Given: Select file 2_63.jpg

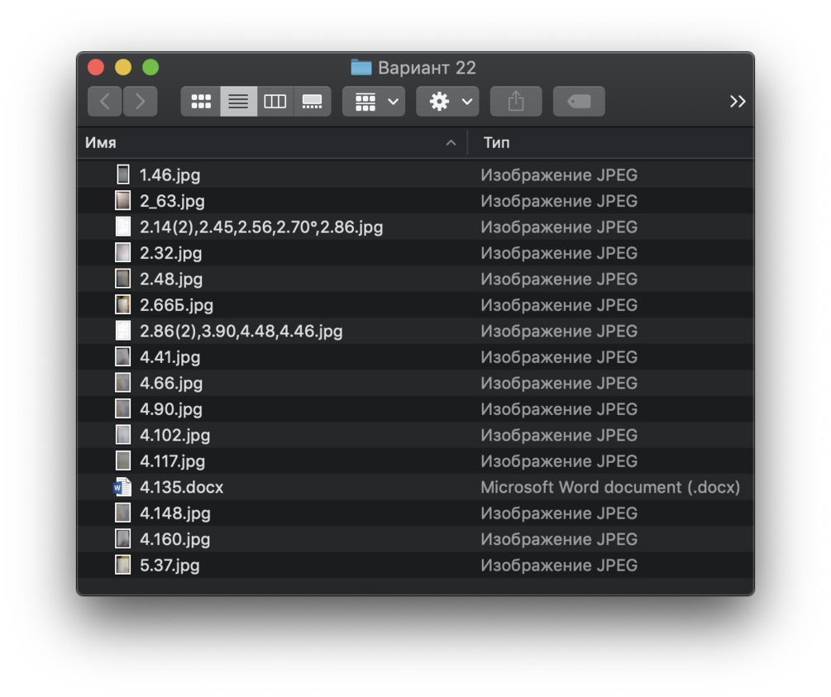Looking at the screenshot, I should point(415,201).
